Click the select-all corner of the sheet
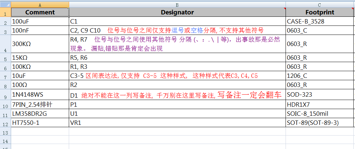Viewport: 355px width, 149px height. click(x=5, y=5)
